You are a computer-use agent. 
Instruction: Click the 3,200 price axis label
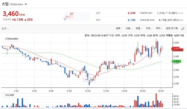click(176, 84)
